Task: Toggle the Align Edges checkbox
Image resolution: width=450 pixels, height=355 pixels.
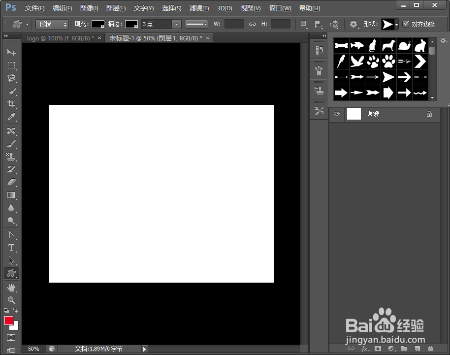Action: (x=406, y=24)
